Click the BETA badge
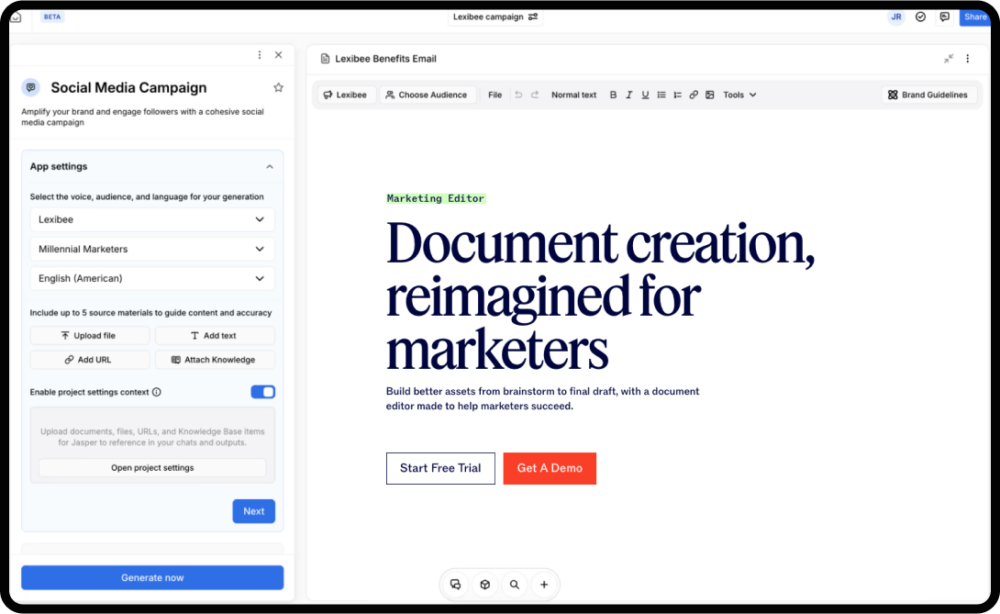 pos(52,17)
